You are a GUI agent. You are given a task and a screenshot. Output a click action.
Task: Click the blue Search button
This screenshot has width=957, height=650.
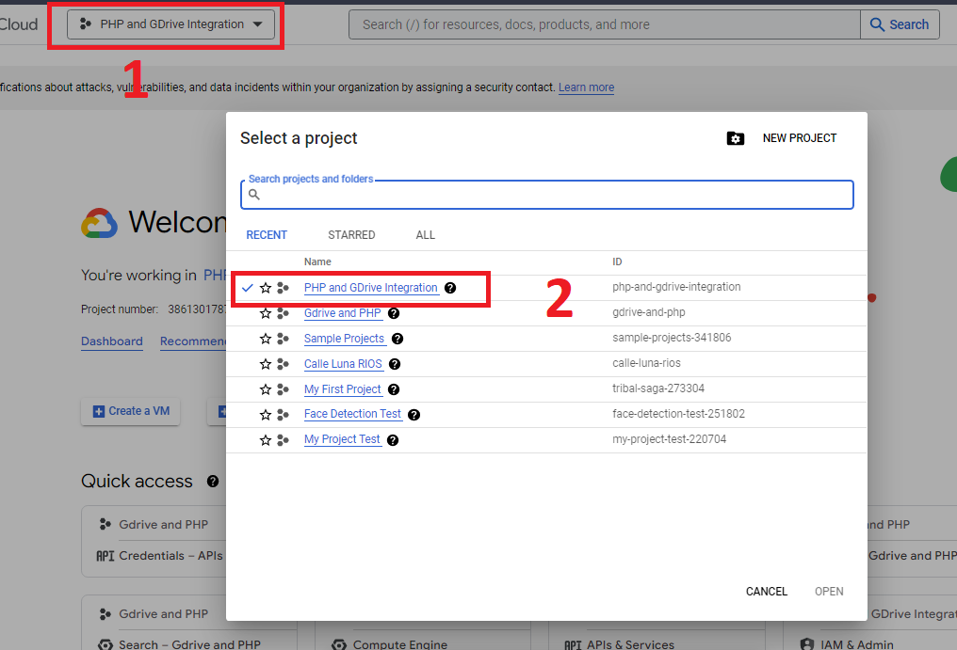tap(900, 24)
